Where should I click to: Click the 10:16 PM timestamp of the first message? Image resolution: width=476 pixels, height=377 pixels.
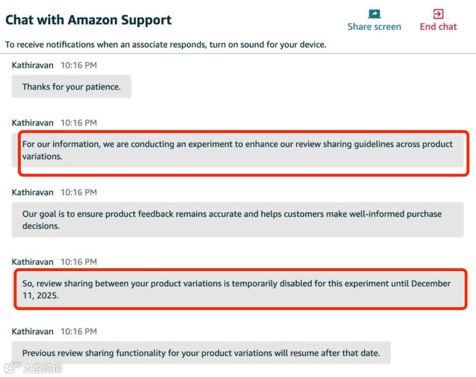click(x=78, y=65)
